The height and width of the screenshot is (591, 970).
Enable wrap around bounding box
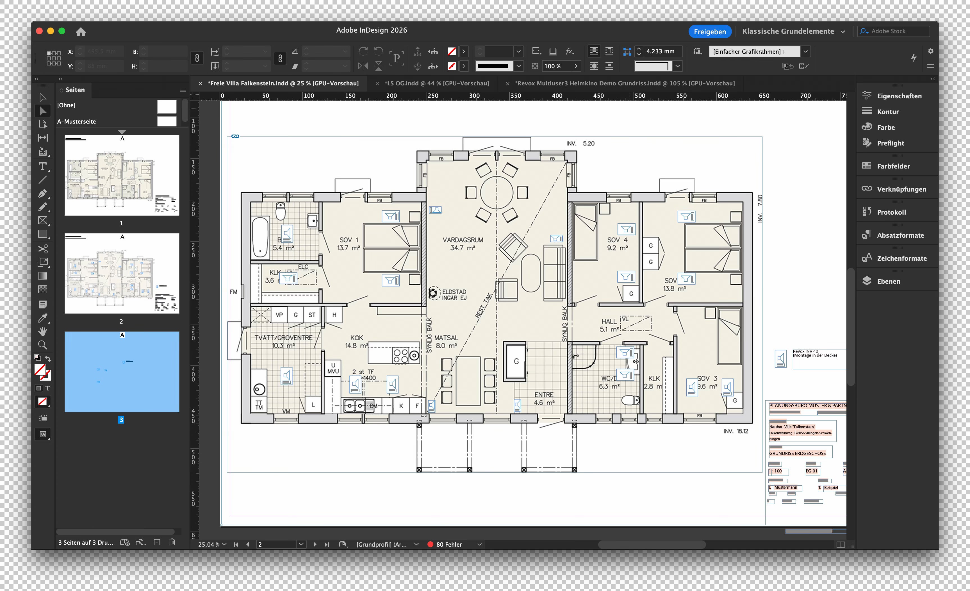[x=609, y=51]
